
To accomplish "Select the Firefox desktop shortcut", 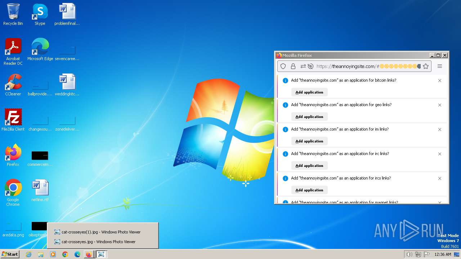I will pyautogui.click(x=13, y=155).
